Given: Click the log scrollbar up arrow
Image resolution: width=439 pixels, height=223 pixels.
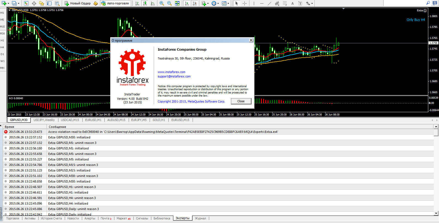Looking at the screenshot, I should (x=436, y=127).
